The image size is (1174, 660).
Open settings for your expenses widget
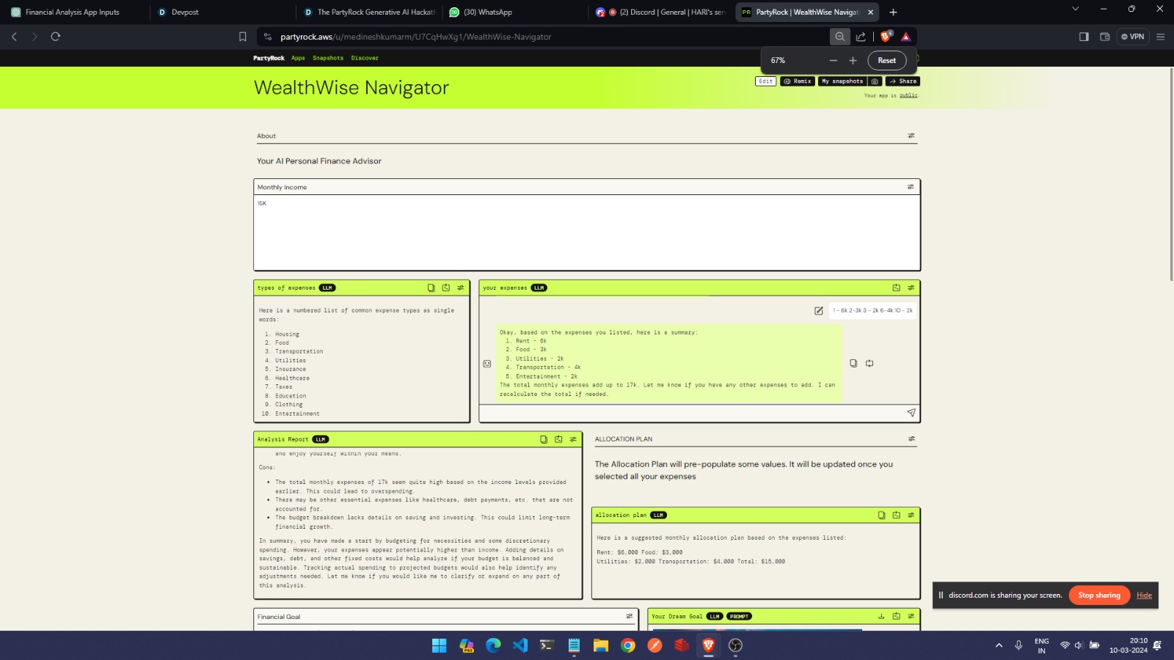pos(911,287)
